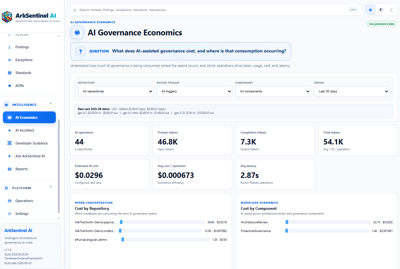Viewport: 400px width, 269px height.
Task: Click the Build date 2026-09-20 text
Action: tap(18, 263)
